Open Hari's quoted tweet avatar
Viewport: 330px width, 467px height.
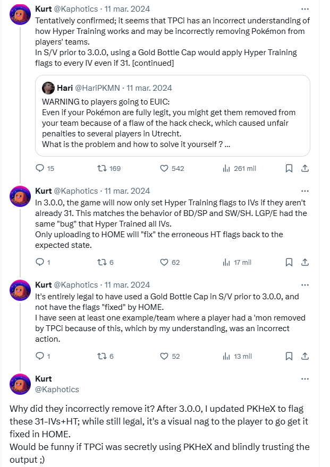48,88
